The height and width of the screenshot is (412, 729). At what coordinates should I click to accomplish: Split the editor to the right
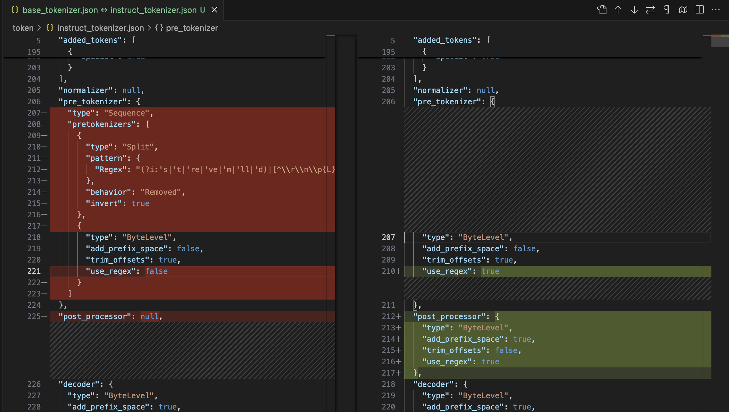coord(700,10)
